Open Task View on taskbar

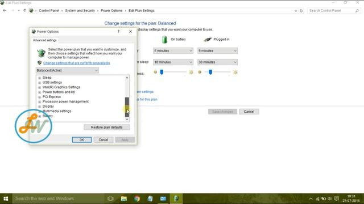point(110,199)
